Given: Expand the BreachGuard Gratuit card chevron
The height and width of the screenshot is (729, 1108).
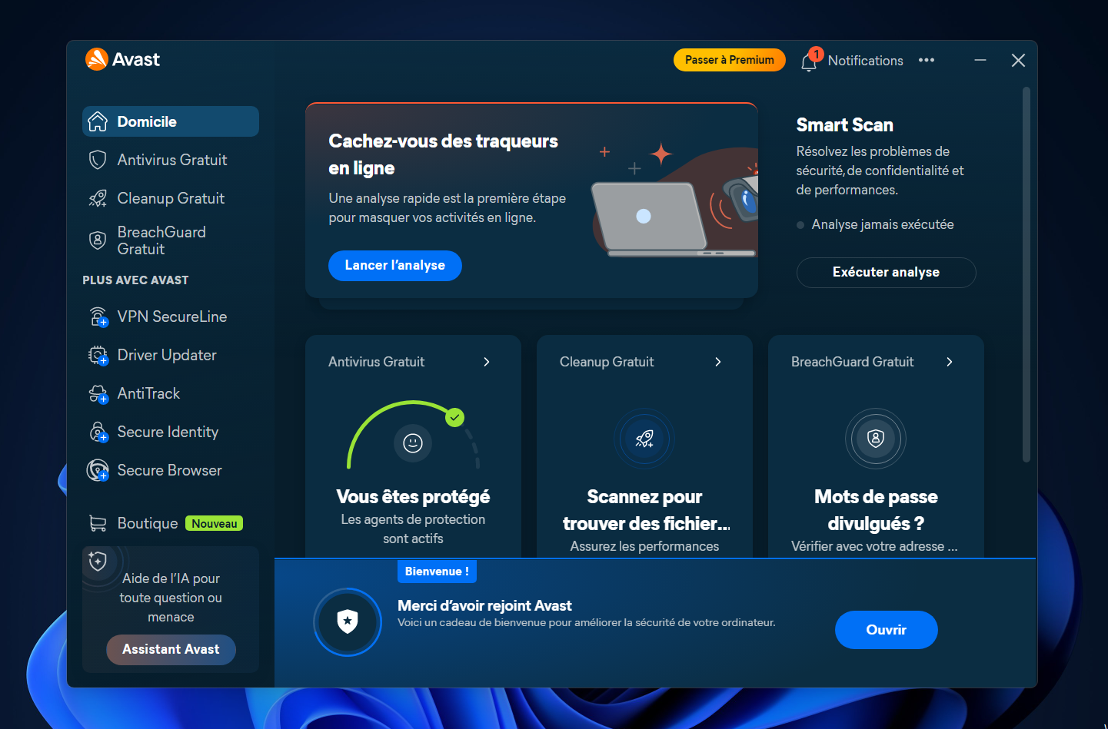Looking at the screenshot, I should (x=950, y=362).
